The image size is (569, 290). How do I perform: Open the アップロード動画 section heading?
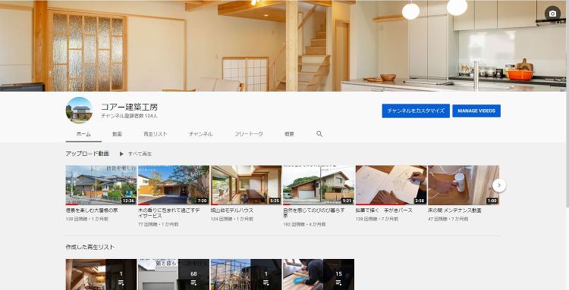tap(87, 154)
